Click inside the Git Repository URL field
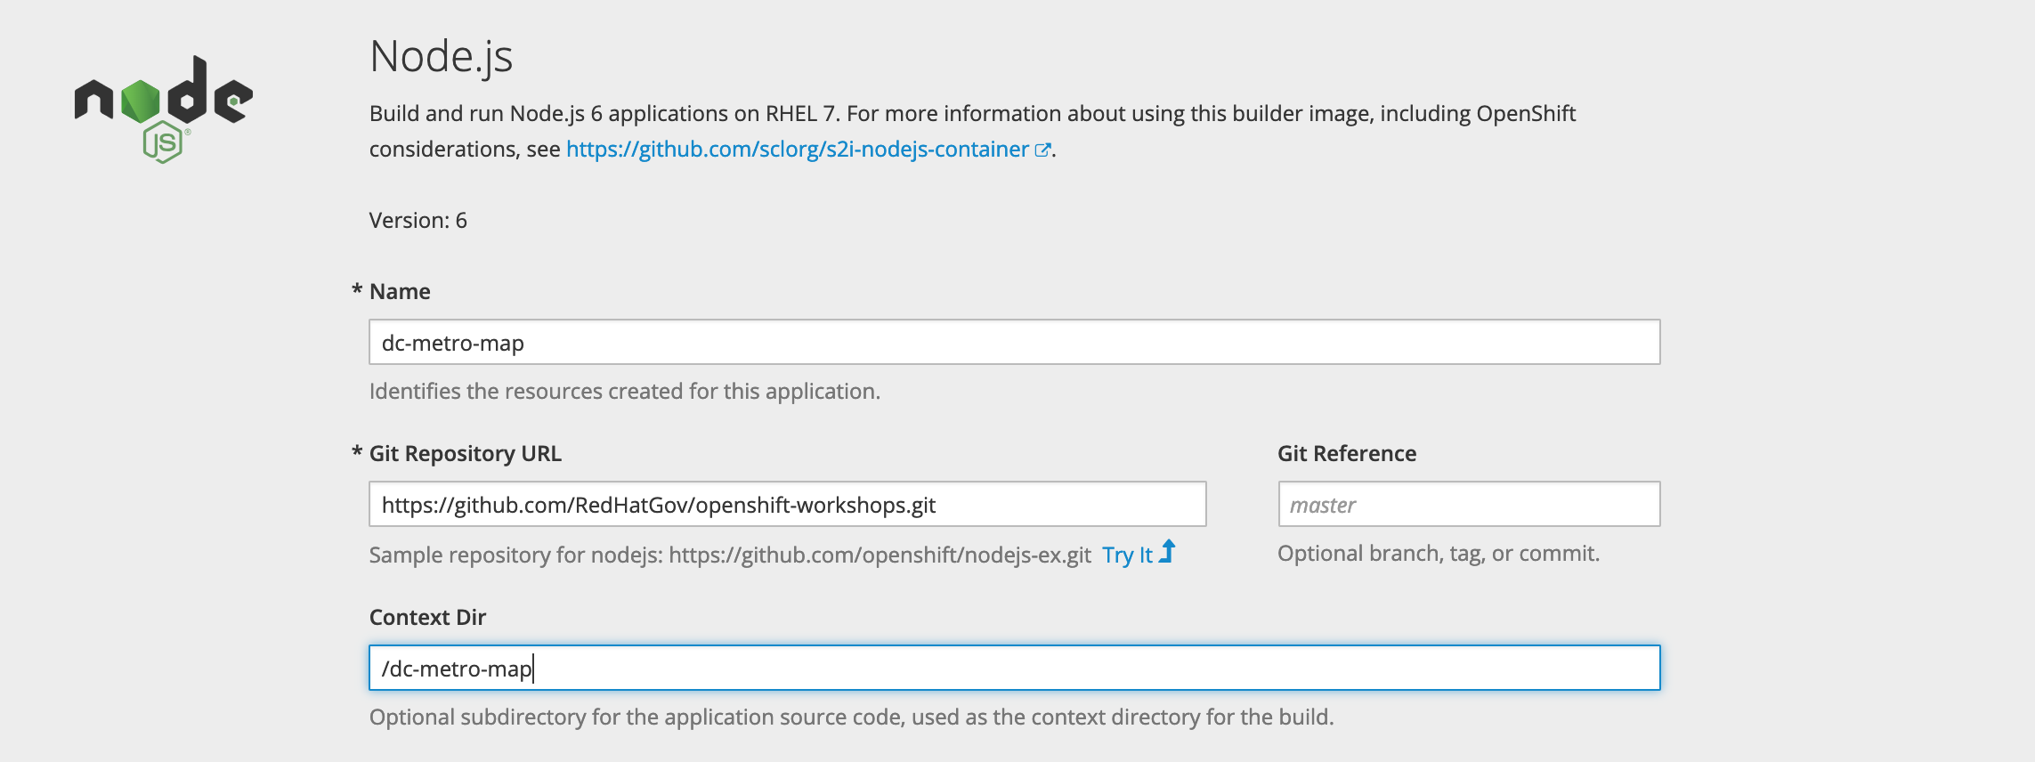Image resolution: width=2035 pixels, height=762 pixels. (788, 504)
